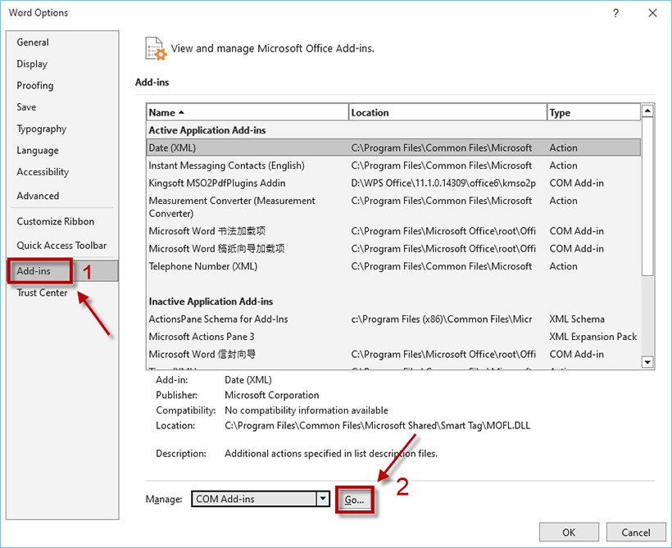Click the WPS Office location path cell
Image resolution: width=672 pixels, height=548 pixels.
pos(443,183)
